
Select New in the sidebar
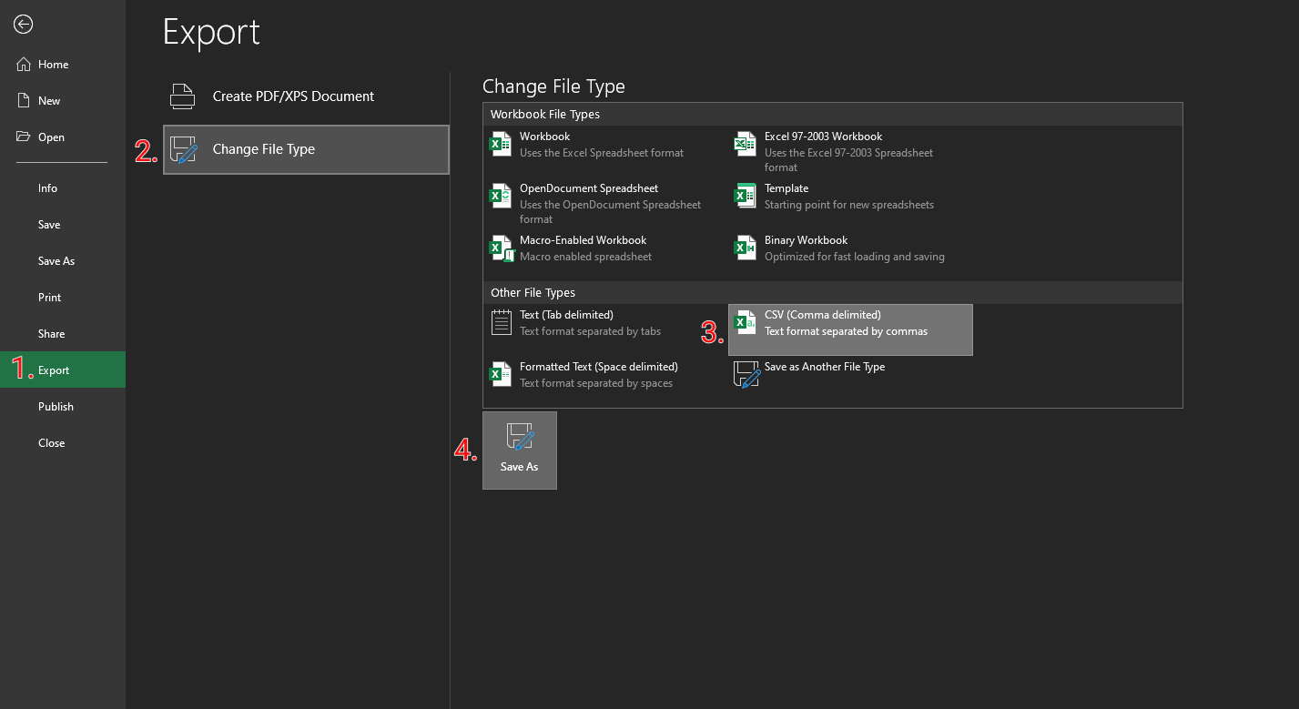tap(63, 101)
